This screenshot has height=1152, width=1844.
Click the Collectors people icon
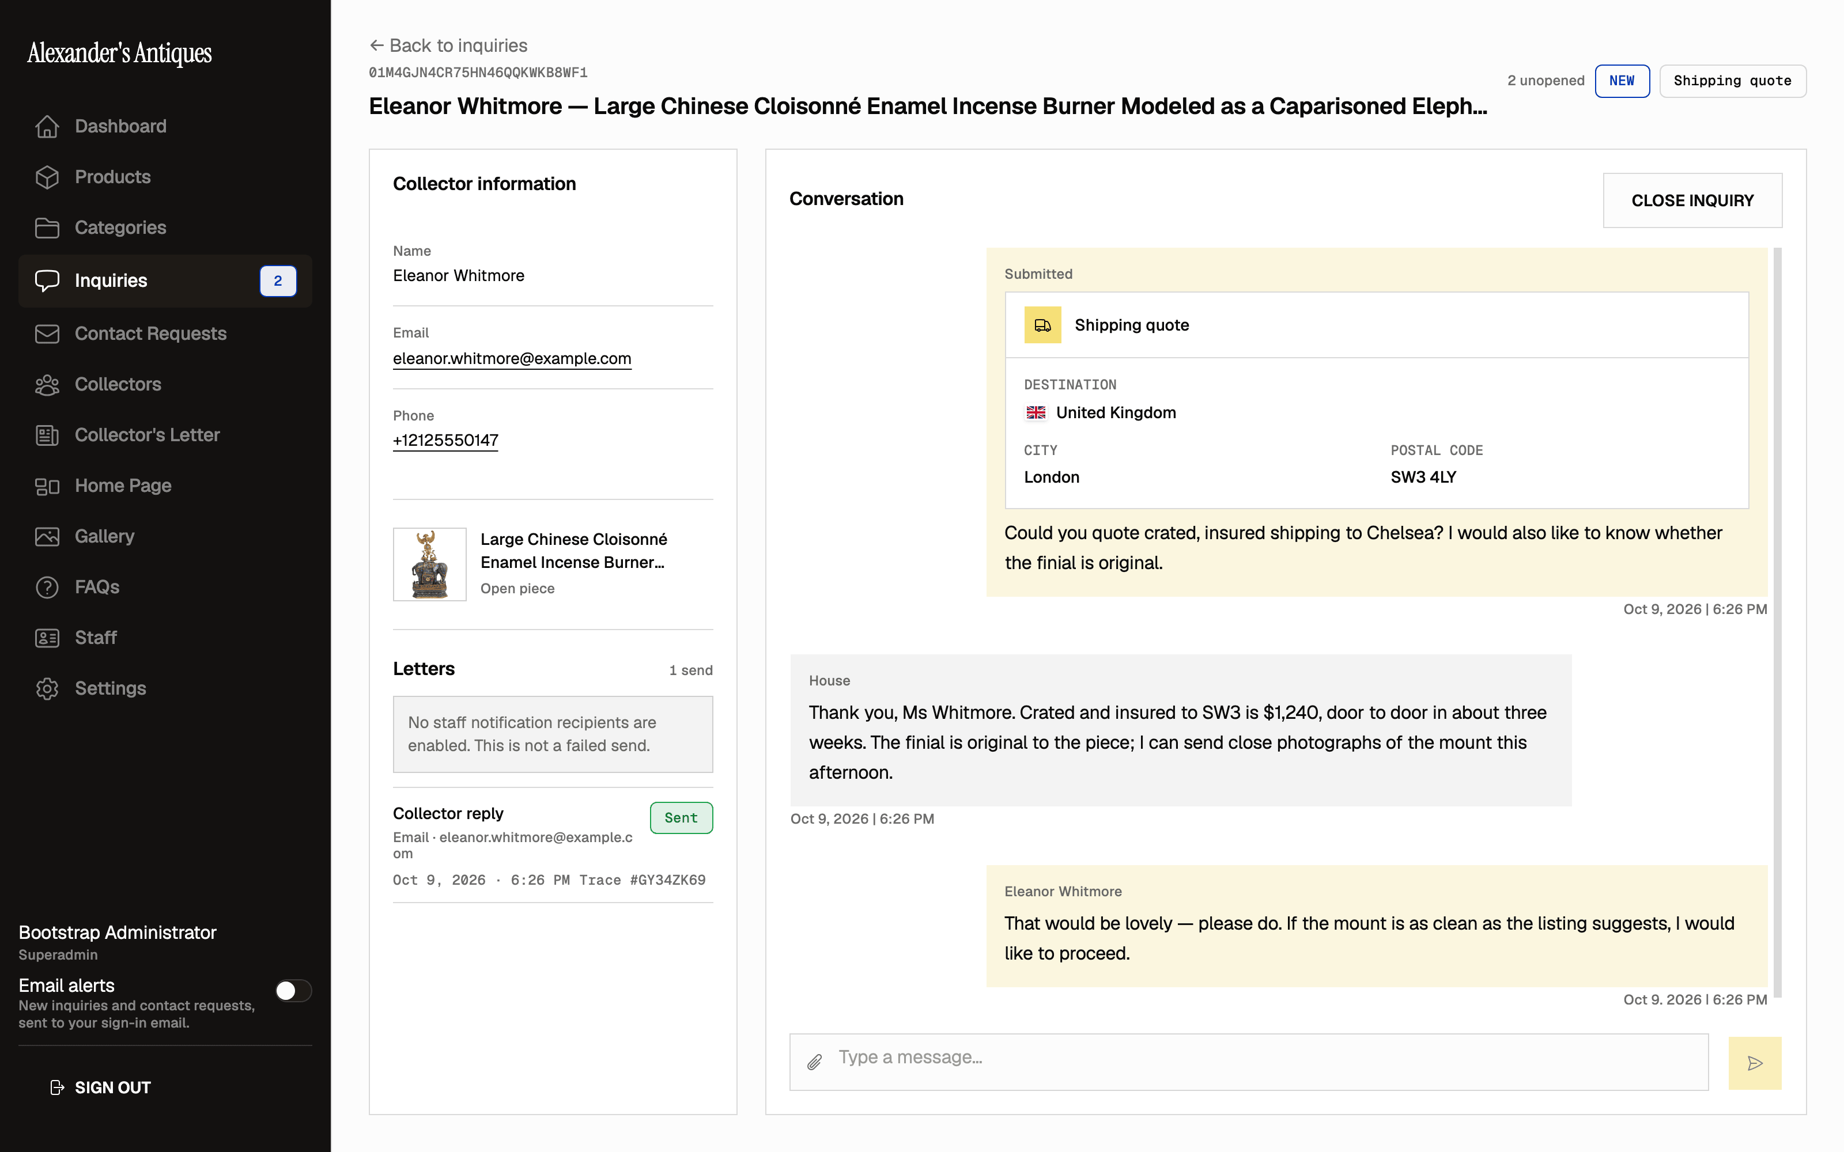pyautogui.click(x=47, y=385)
